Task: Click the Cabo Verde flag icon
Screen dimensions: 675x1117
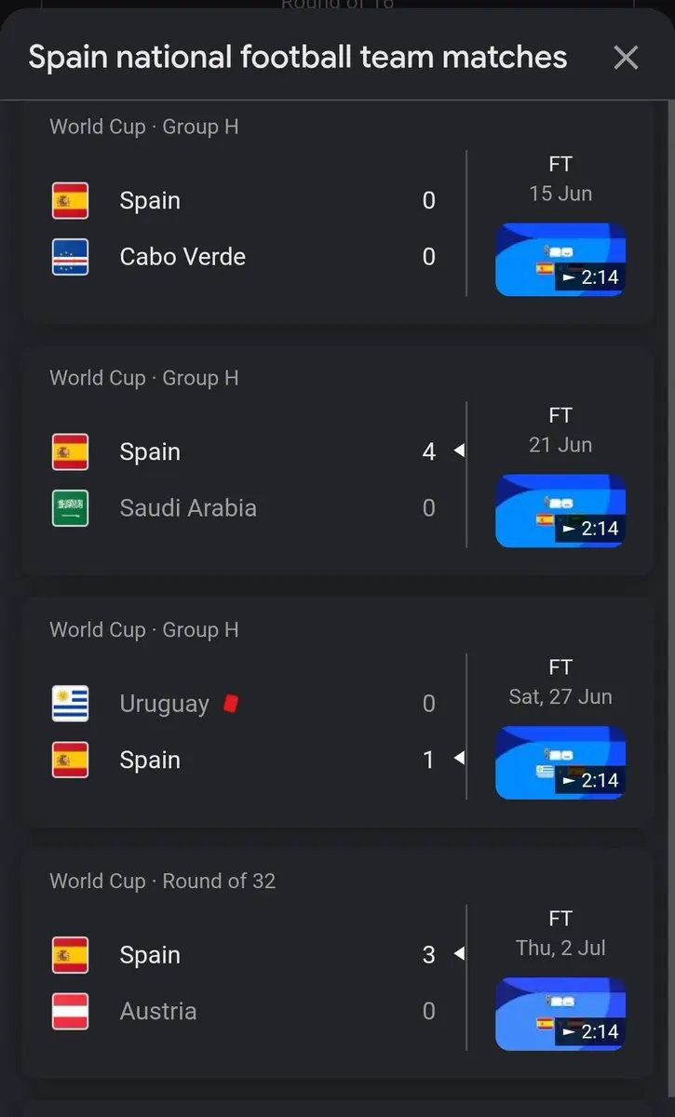Action: coord(70,257)
